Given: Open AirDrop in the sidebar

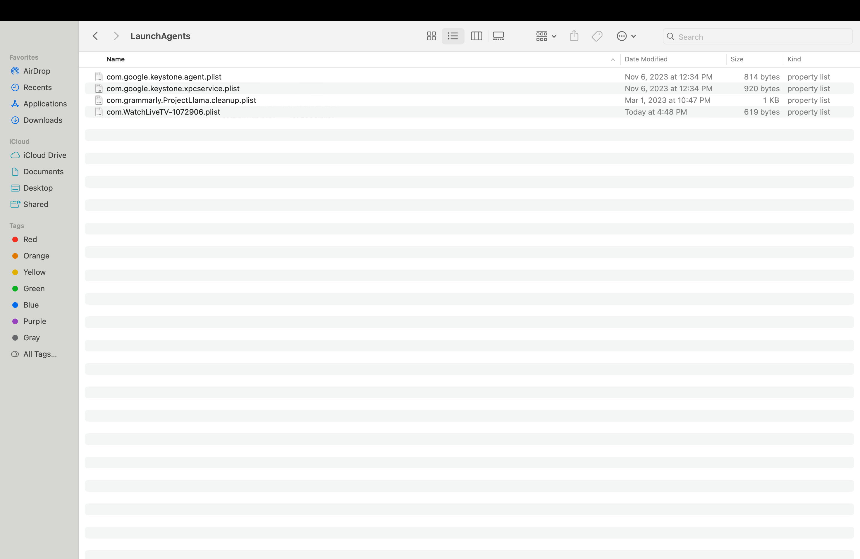Looking at the screenshot, I should (37, 71).
